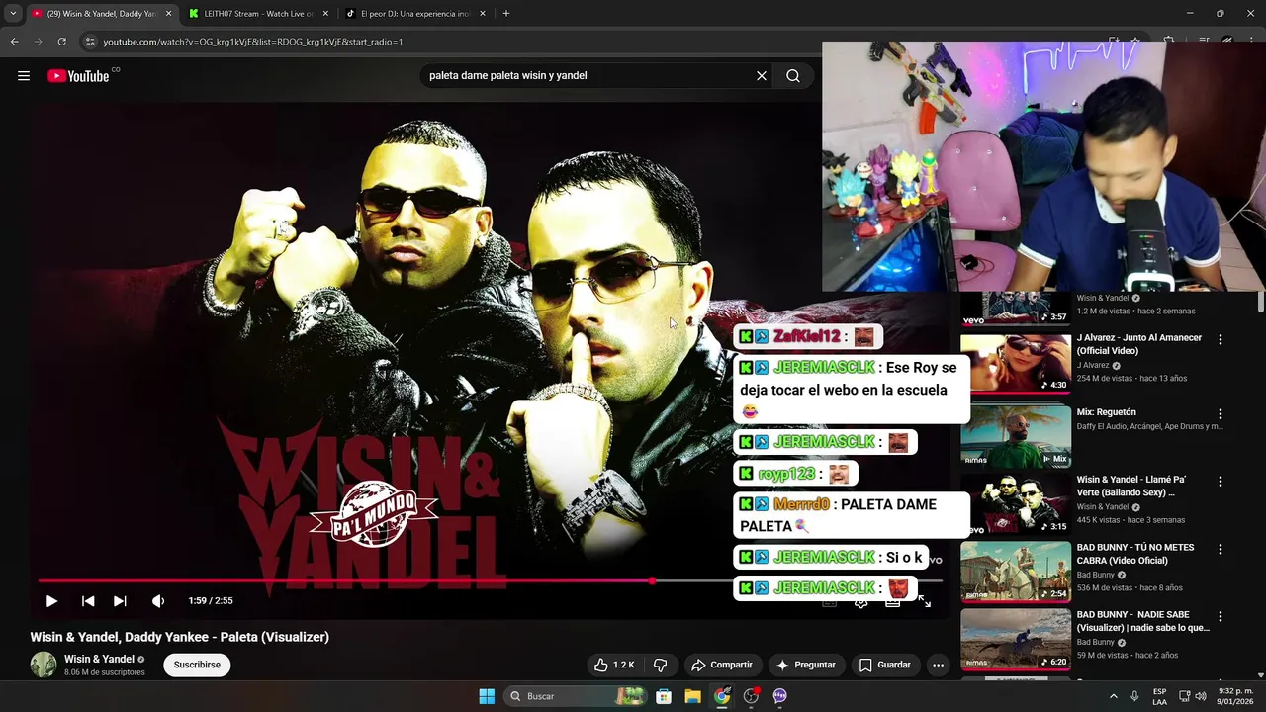Close the LEITH07 Stream tab
This screenshot has width=1266, height=712.
point(325,14)
